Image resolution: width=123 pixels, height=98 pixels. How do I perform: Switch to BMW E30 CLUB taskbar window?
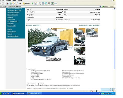tap(34, 93)
